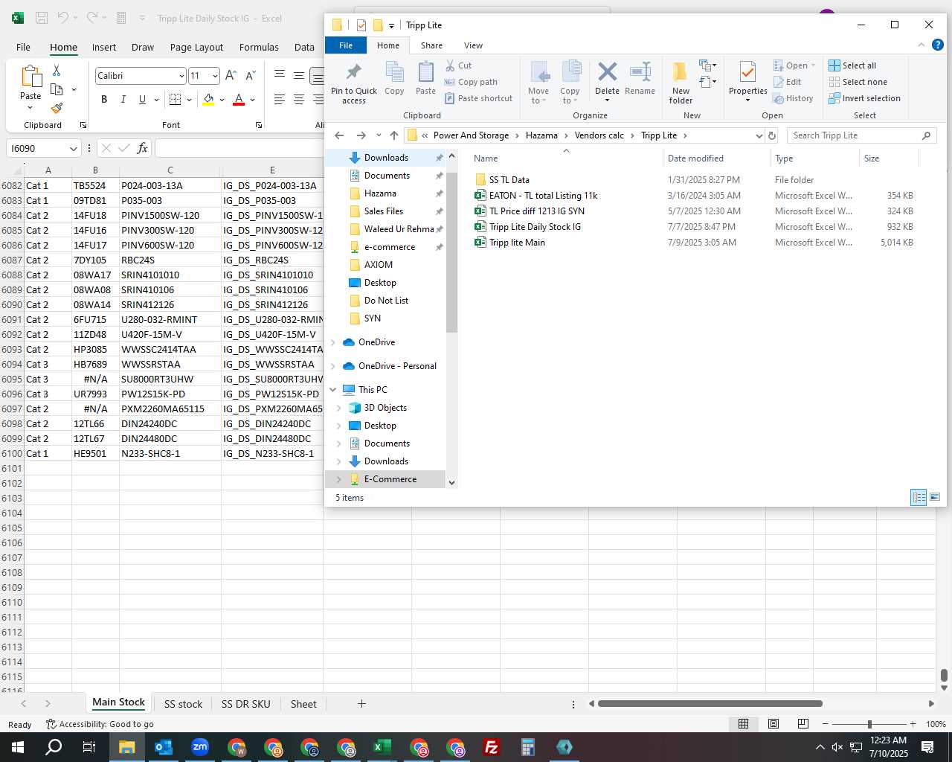Collapse the This PC tree node
Viewport: 952px width, 762px height.
pyautogui.click(x=332, y=390)
